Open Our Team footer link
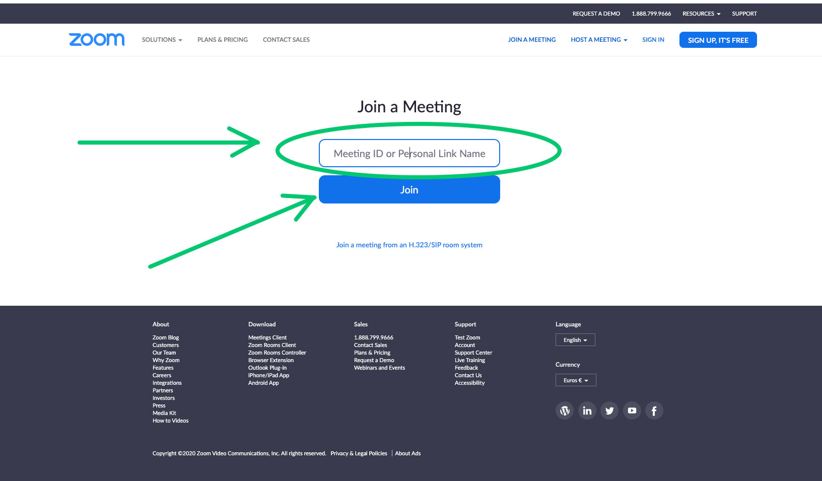Viewport: 822px width, 481px height. point(164,353)
